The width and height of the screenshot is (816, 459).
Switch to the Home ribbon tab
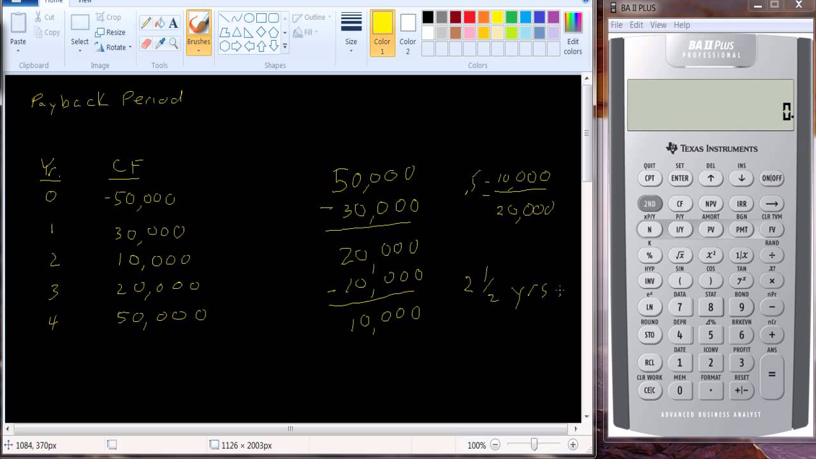(54, 2)
